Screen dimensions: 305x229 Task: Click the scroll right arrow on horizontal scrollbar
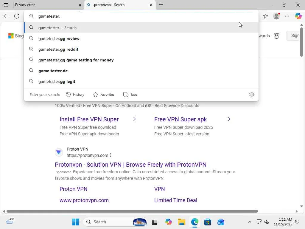296,211
